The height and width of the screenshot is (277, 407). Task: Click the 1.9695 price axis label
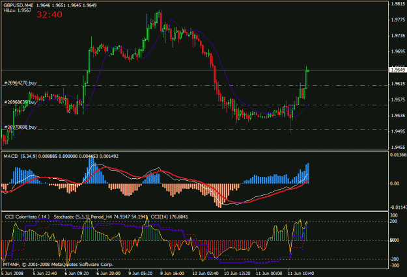398,52
